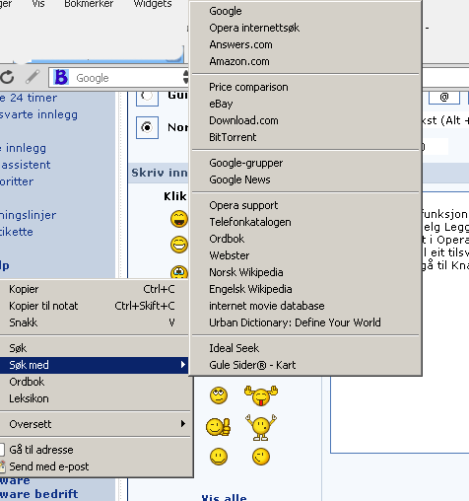Select the selected Nor radio button
Image resolution: width=469 pixels, height=501 pixels.
147,127
